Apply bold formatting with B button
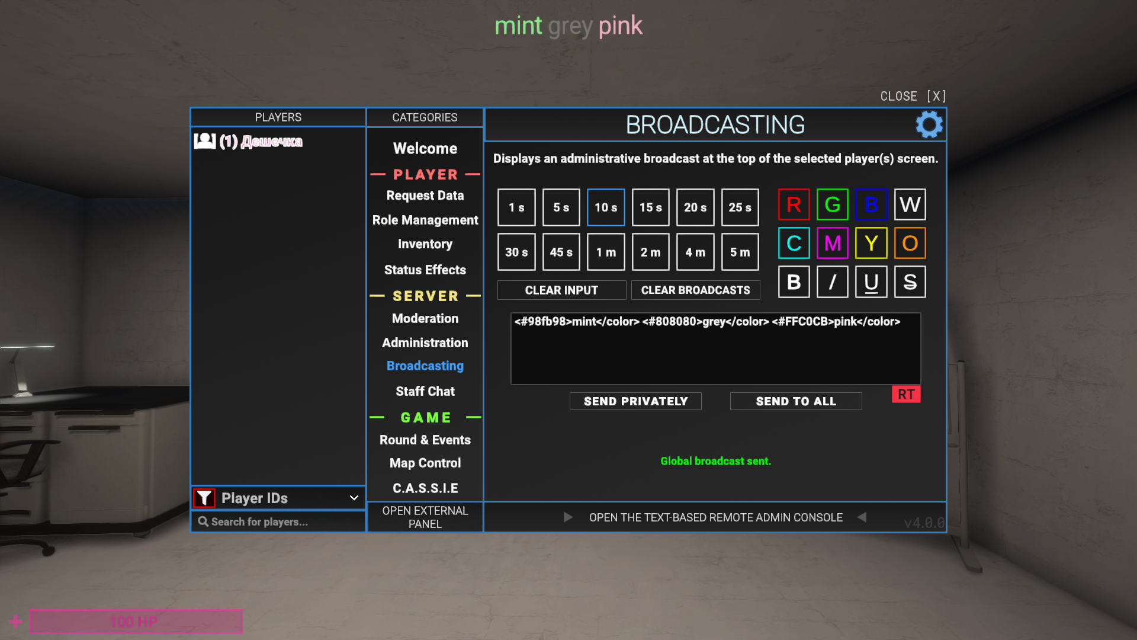Image resolution: width=1137 pixels, height=640 pixels. click(794, 282)
